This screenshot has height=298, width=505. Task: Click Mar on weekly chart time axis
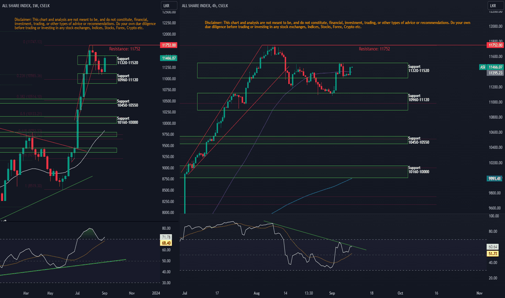click(x=26, y=293)
